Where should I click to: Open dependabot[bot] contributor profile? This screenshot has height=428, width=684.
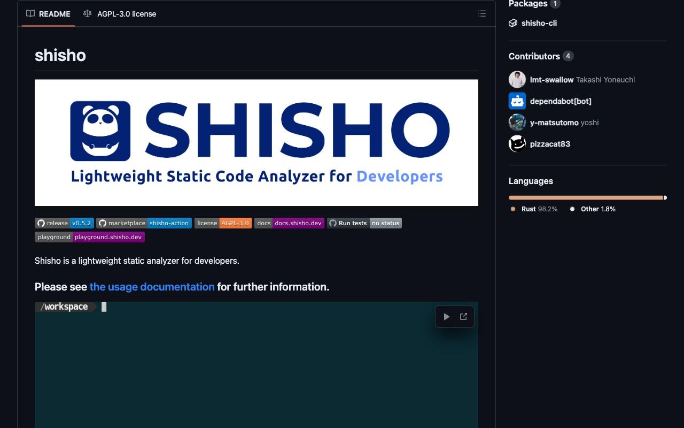click(x=561, y=101)
